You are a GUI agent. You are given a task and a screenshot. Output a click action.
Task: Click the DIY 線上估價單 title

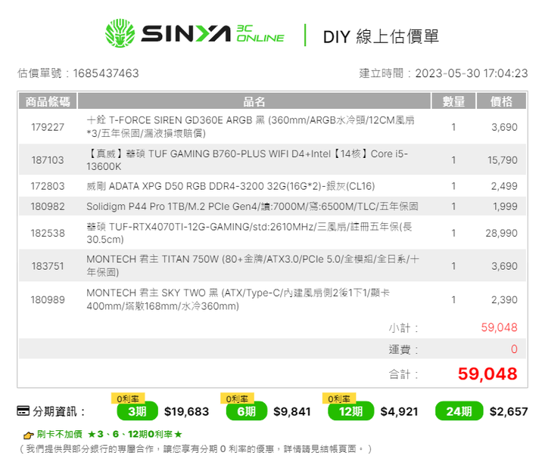tap(381, 36)
